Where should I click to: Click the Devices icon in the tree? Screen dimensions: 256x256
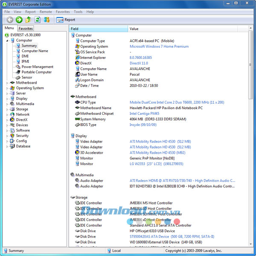coord(12,125)
